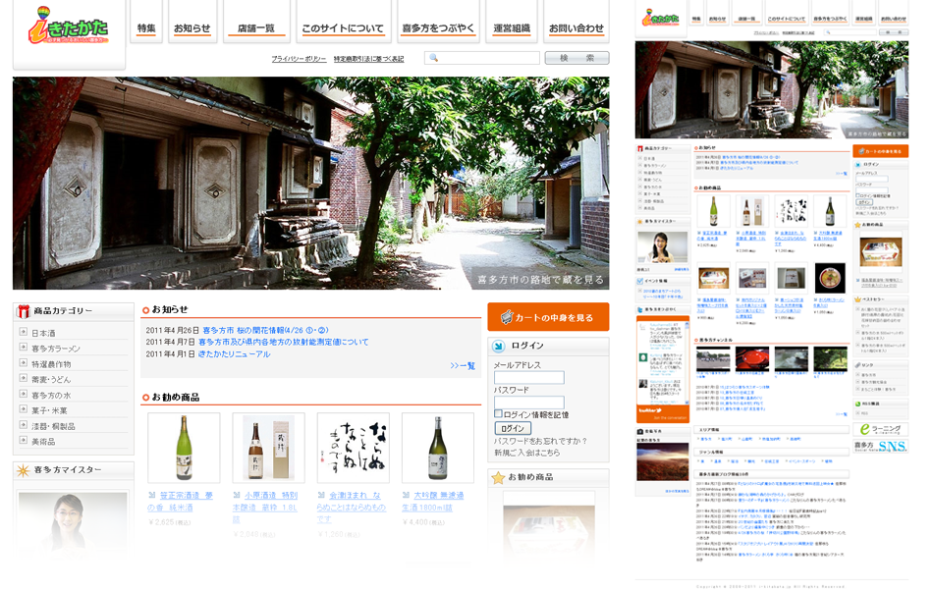The image size is (933, 592).
Task: Click the arrow bullet next to 美術品
Action: pos(24,440)
